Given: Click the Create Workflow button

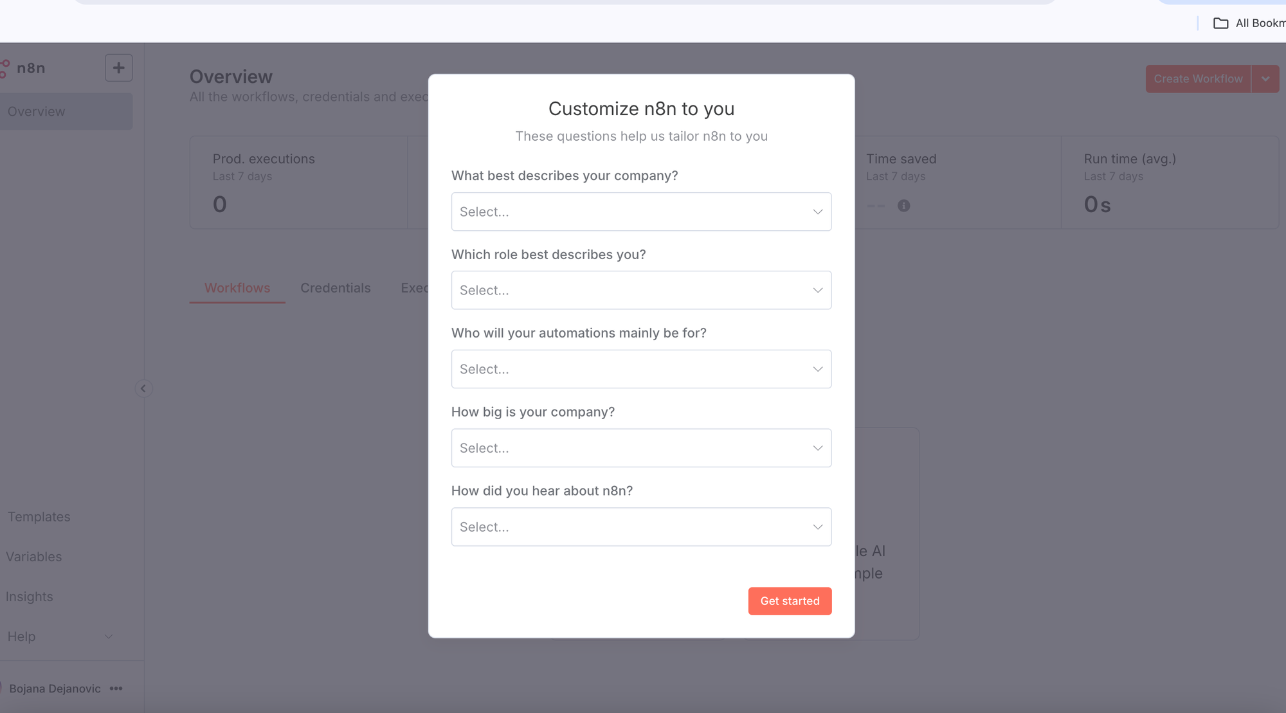Looking at the screenshot, I should click(x=1198, y=79).
